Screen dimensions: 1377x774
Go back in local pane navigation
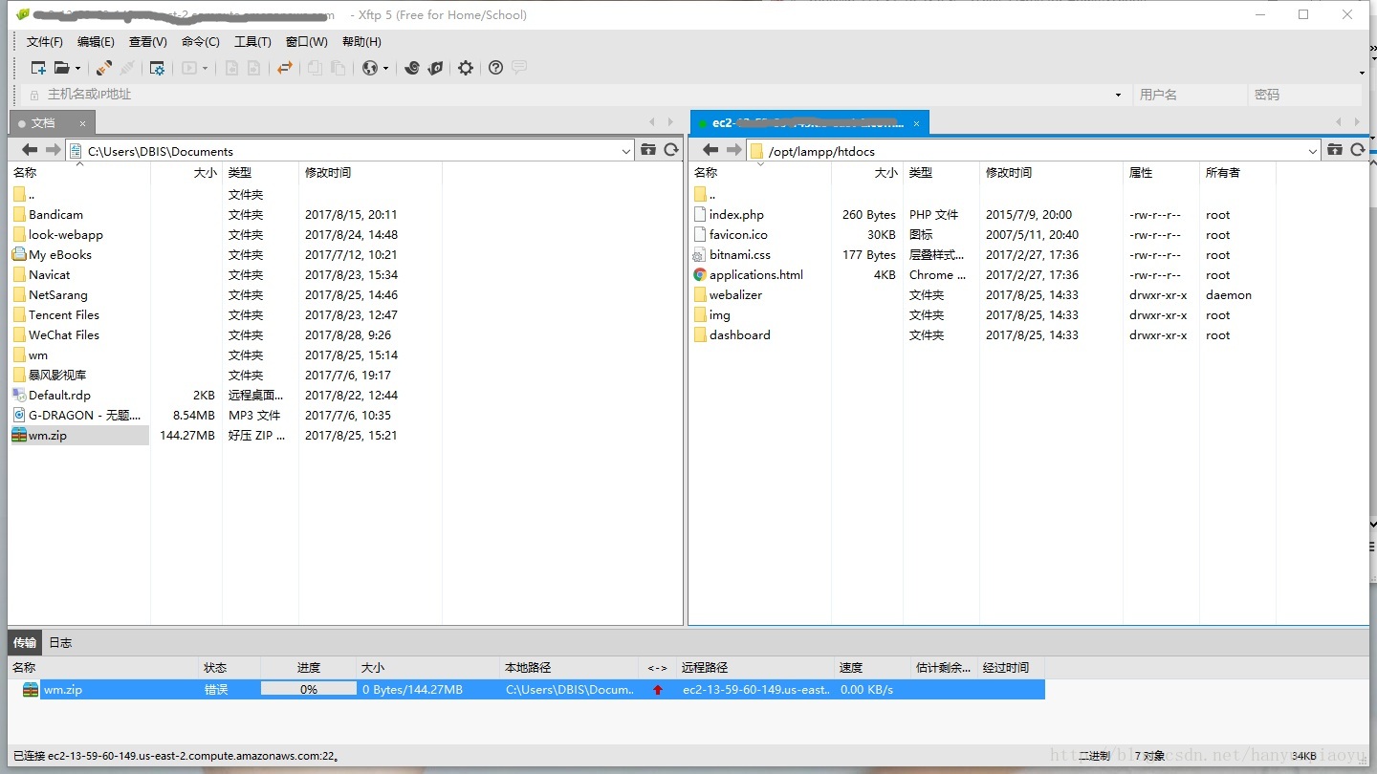click(30, 150)
